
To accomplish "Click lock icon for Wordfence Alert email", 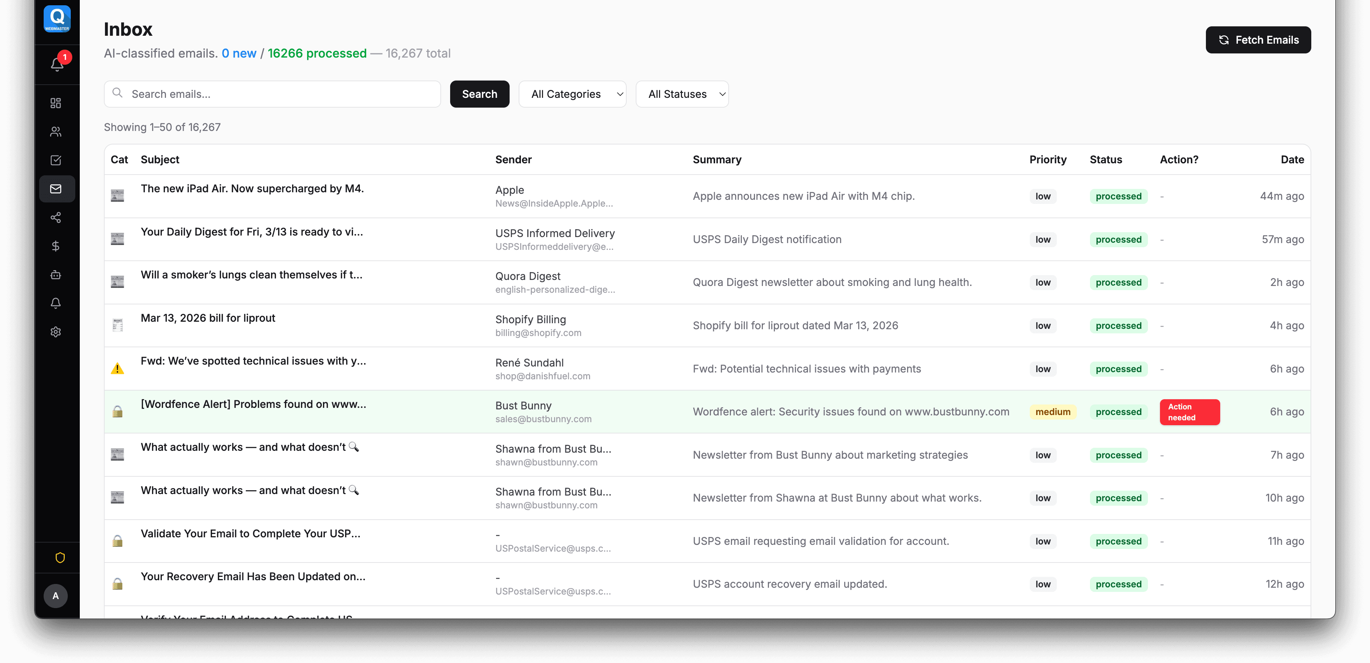I will (117, 412).
